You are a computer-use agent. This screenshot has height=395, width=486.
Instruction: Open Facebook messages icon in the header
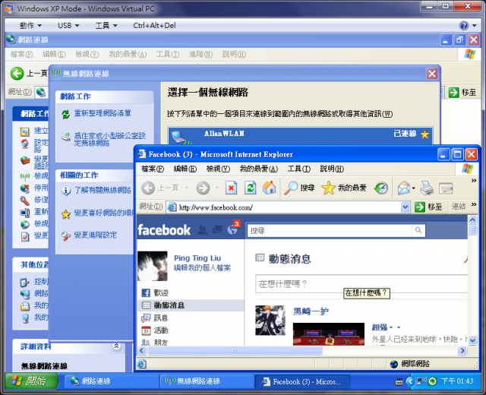[x=217, y=230]
